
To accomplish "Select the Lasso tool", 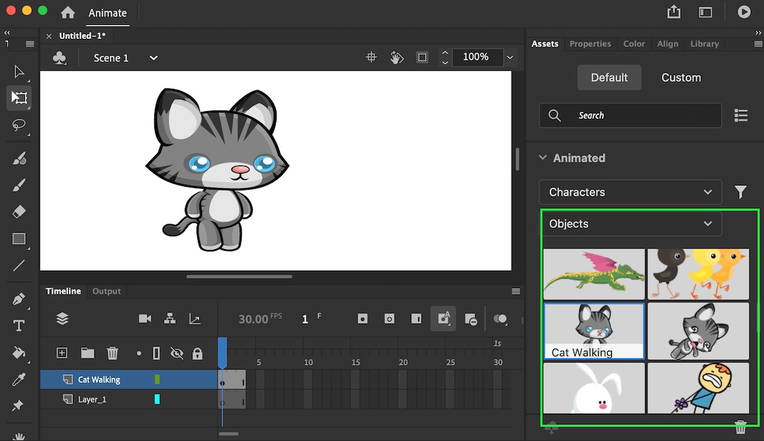I will tap(19, 125).
